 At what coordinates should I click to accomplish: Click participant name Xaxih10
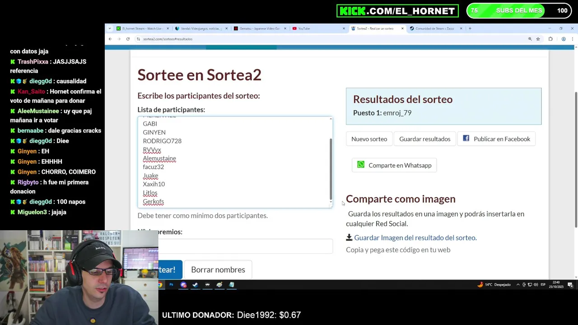tap(154, 184)
